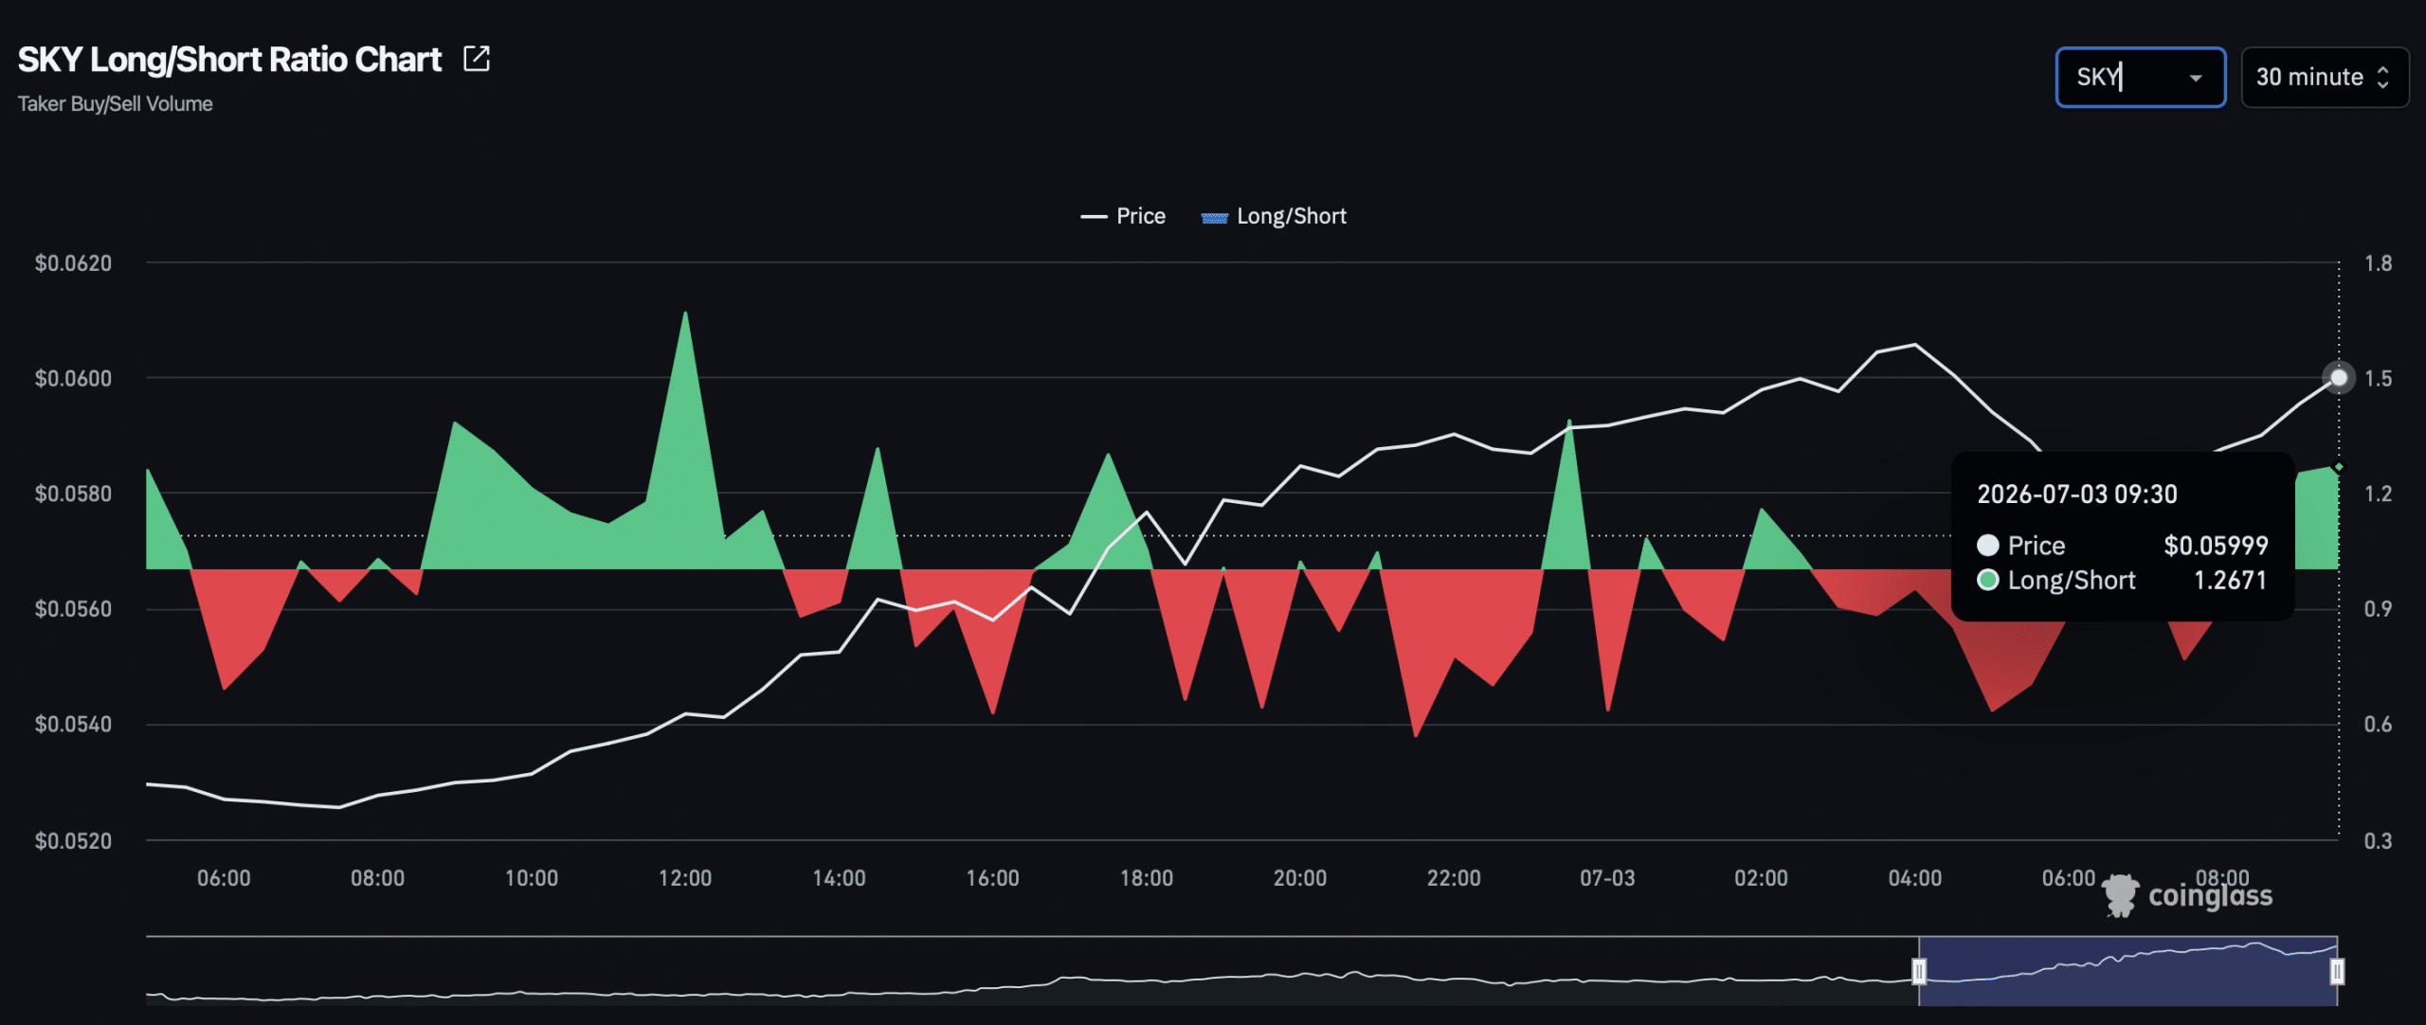2426x1025 pixels.
Task: Click the green diamond Long/Short end marker
Action: [x=2339, y=467]
